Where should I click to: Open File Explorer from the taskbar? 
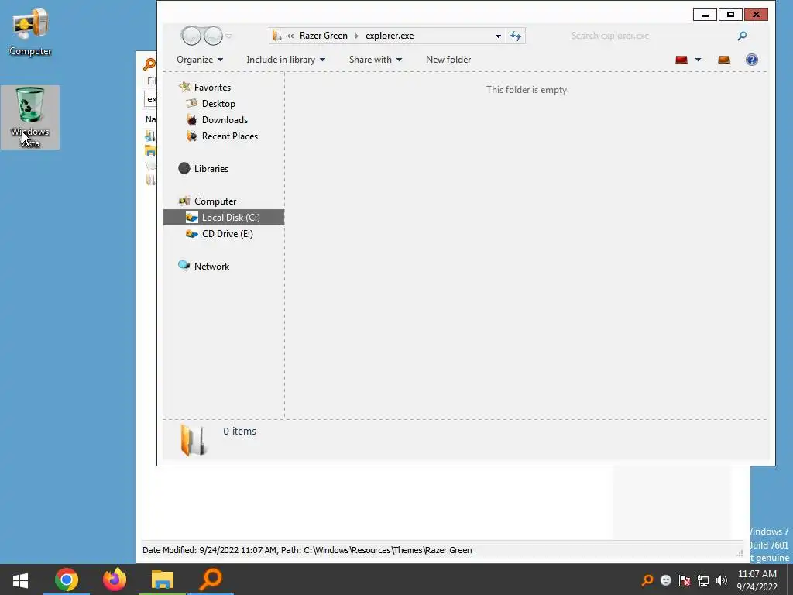[x=163, y=580]
